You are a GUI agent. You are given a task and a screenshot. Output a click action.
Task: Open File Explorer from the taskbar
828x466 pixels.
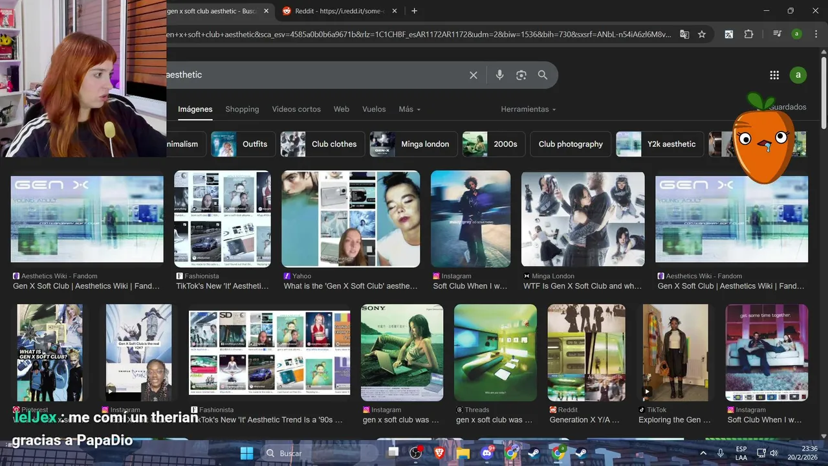pos(463,453)
